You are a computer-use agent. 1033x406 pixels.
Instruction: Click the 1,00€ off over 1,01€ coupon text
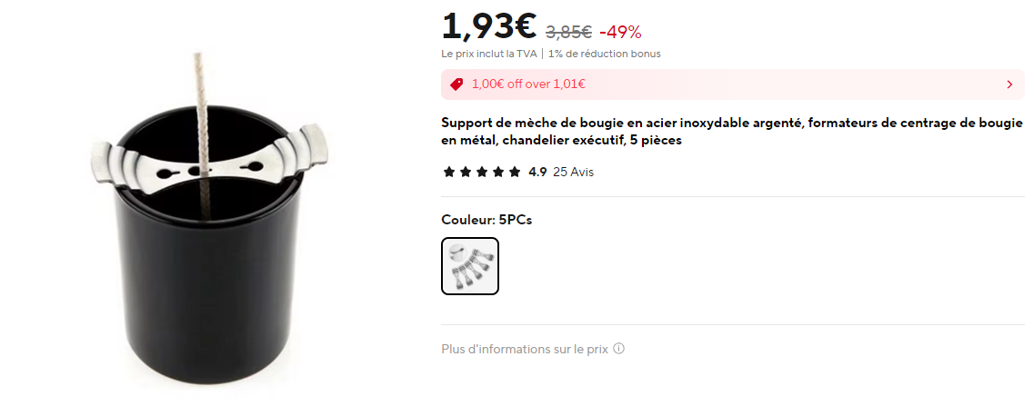tap(528, 84)
